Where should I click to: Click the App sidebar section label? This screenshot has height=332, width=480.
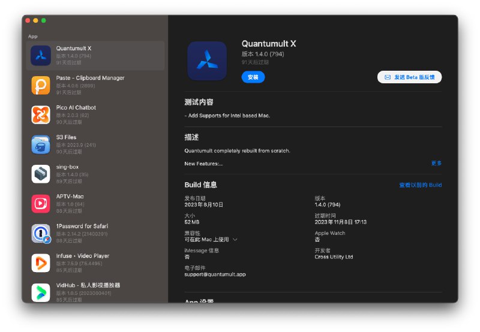point(33,37)
